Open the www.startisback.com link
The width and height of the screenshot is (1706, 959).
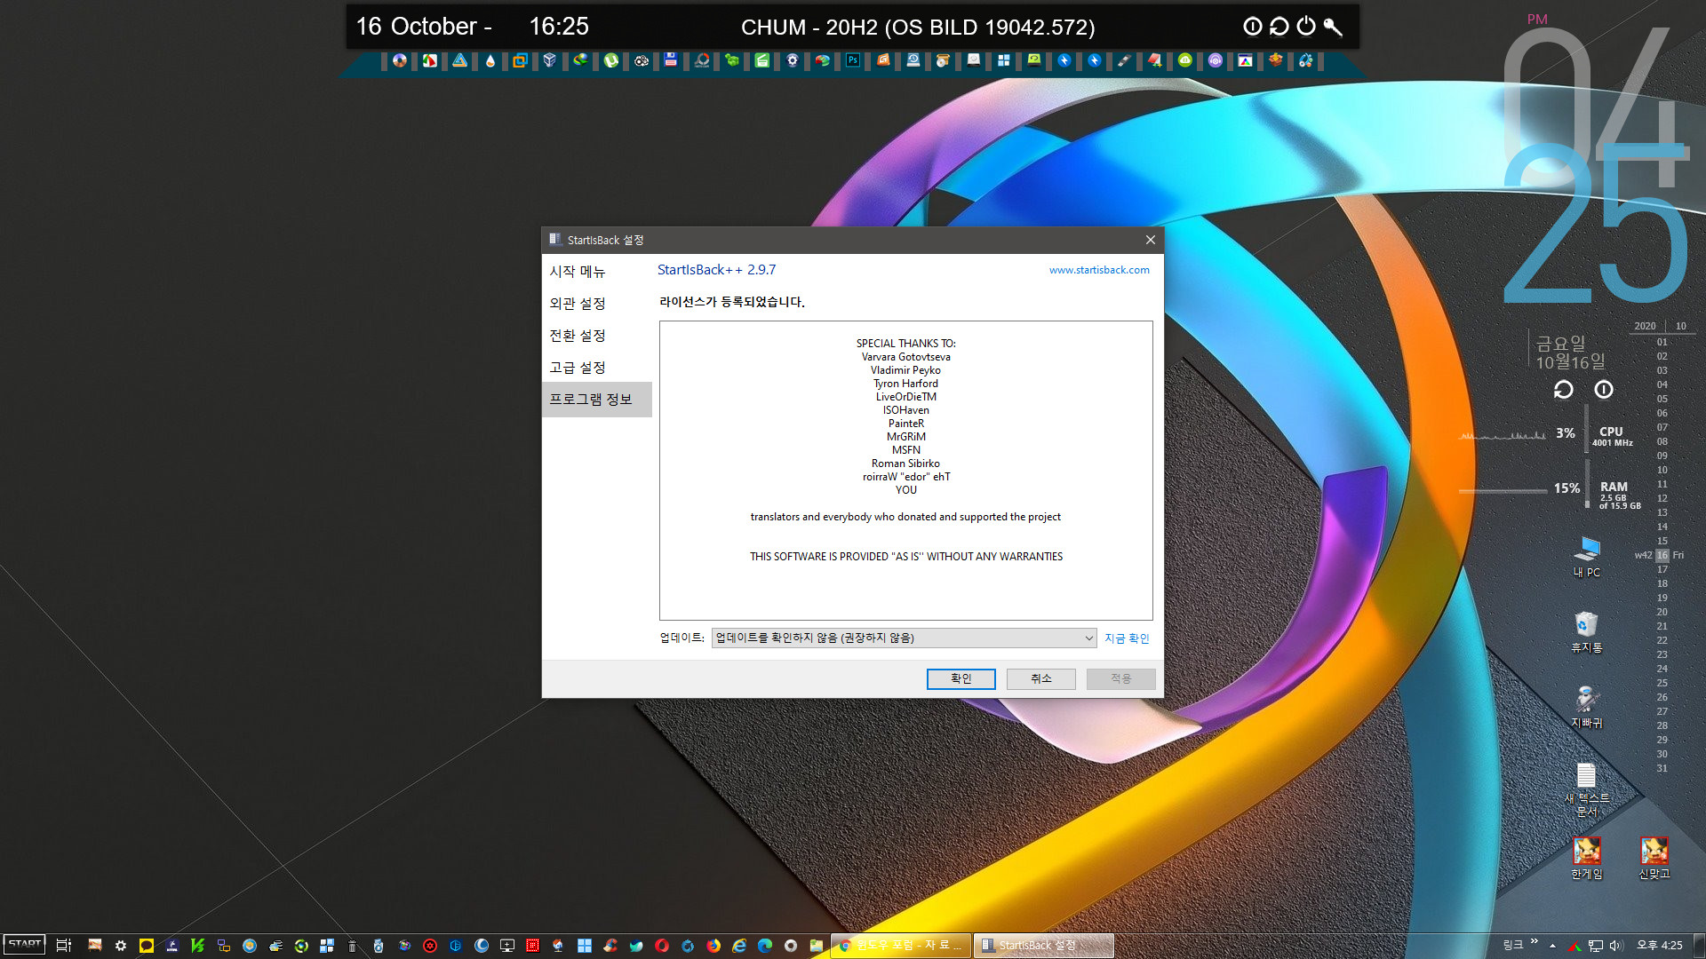coord(1099,270)
